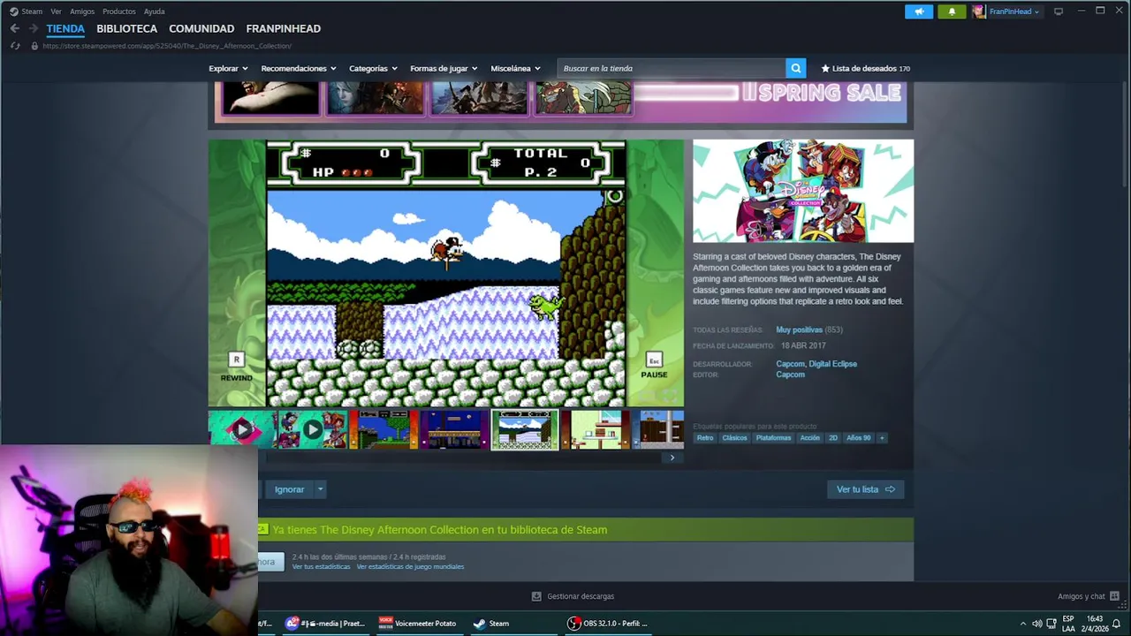Click the plus button after the tags
The image size is (1131, 636).
pyautogui.click(x=881, y=438)
